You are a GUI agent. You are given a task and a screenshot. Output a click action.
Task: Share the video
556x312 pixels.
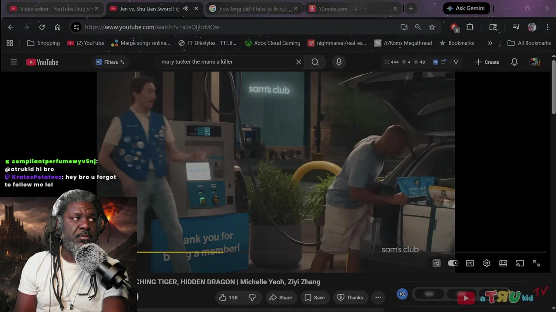281,297
